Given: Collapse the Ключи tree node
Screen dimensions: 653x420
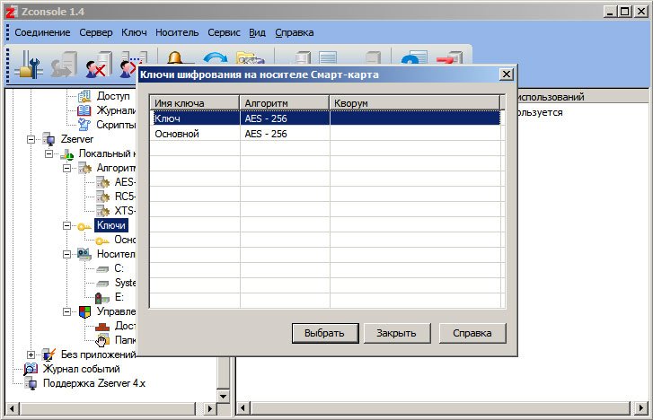Looking at the screenshot, I should pos(66,225).
